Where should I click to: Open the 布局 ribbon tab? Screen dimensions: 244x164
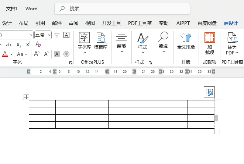click(x=24, y=23)
